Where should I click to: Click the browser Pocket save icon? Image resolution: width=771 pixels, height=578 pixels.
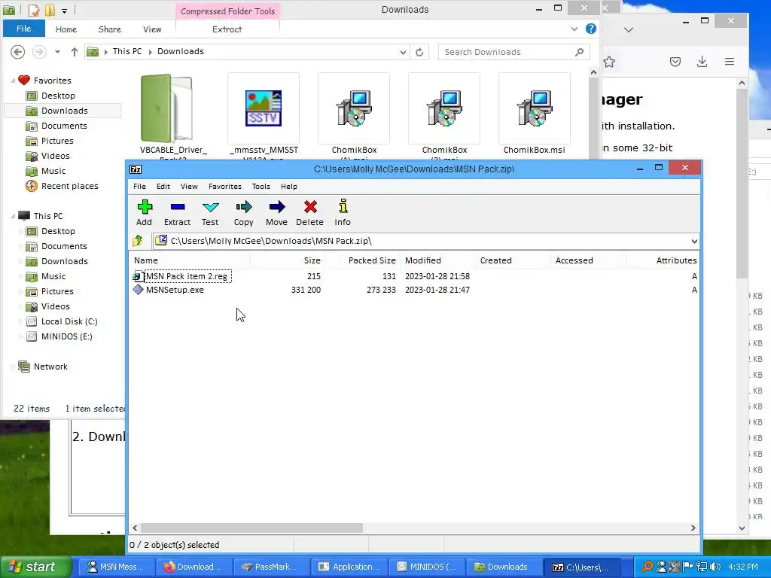[675, 62]
